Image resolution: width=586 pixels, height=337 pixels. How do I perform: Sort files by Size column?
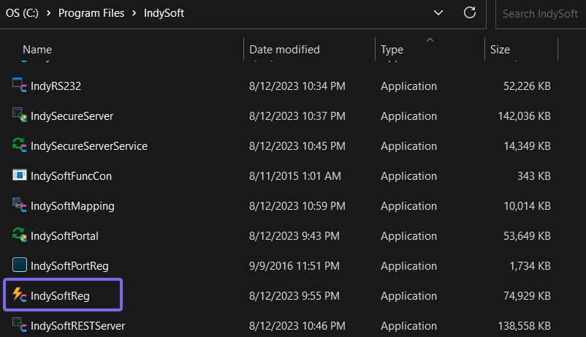(x=500, y=50)
